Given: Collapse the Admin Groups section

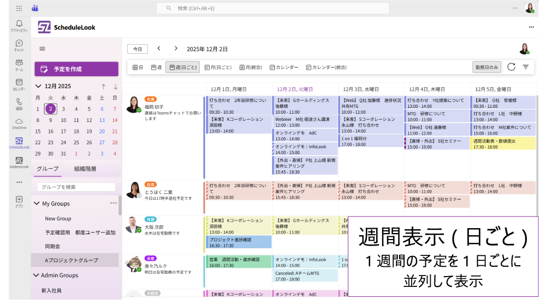Looking at the screenshot, I should [x=37, y=275].
